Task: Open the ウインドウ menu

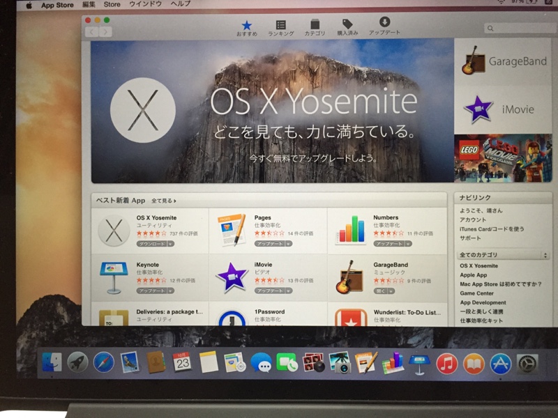Action: (x=145, y=4)
